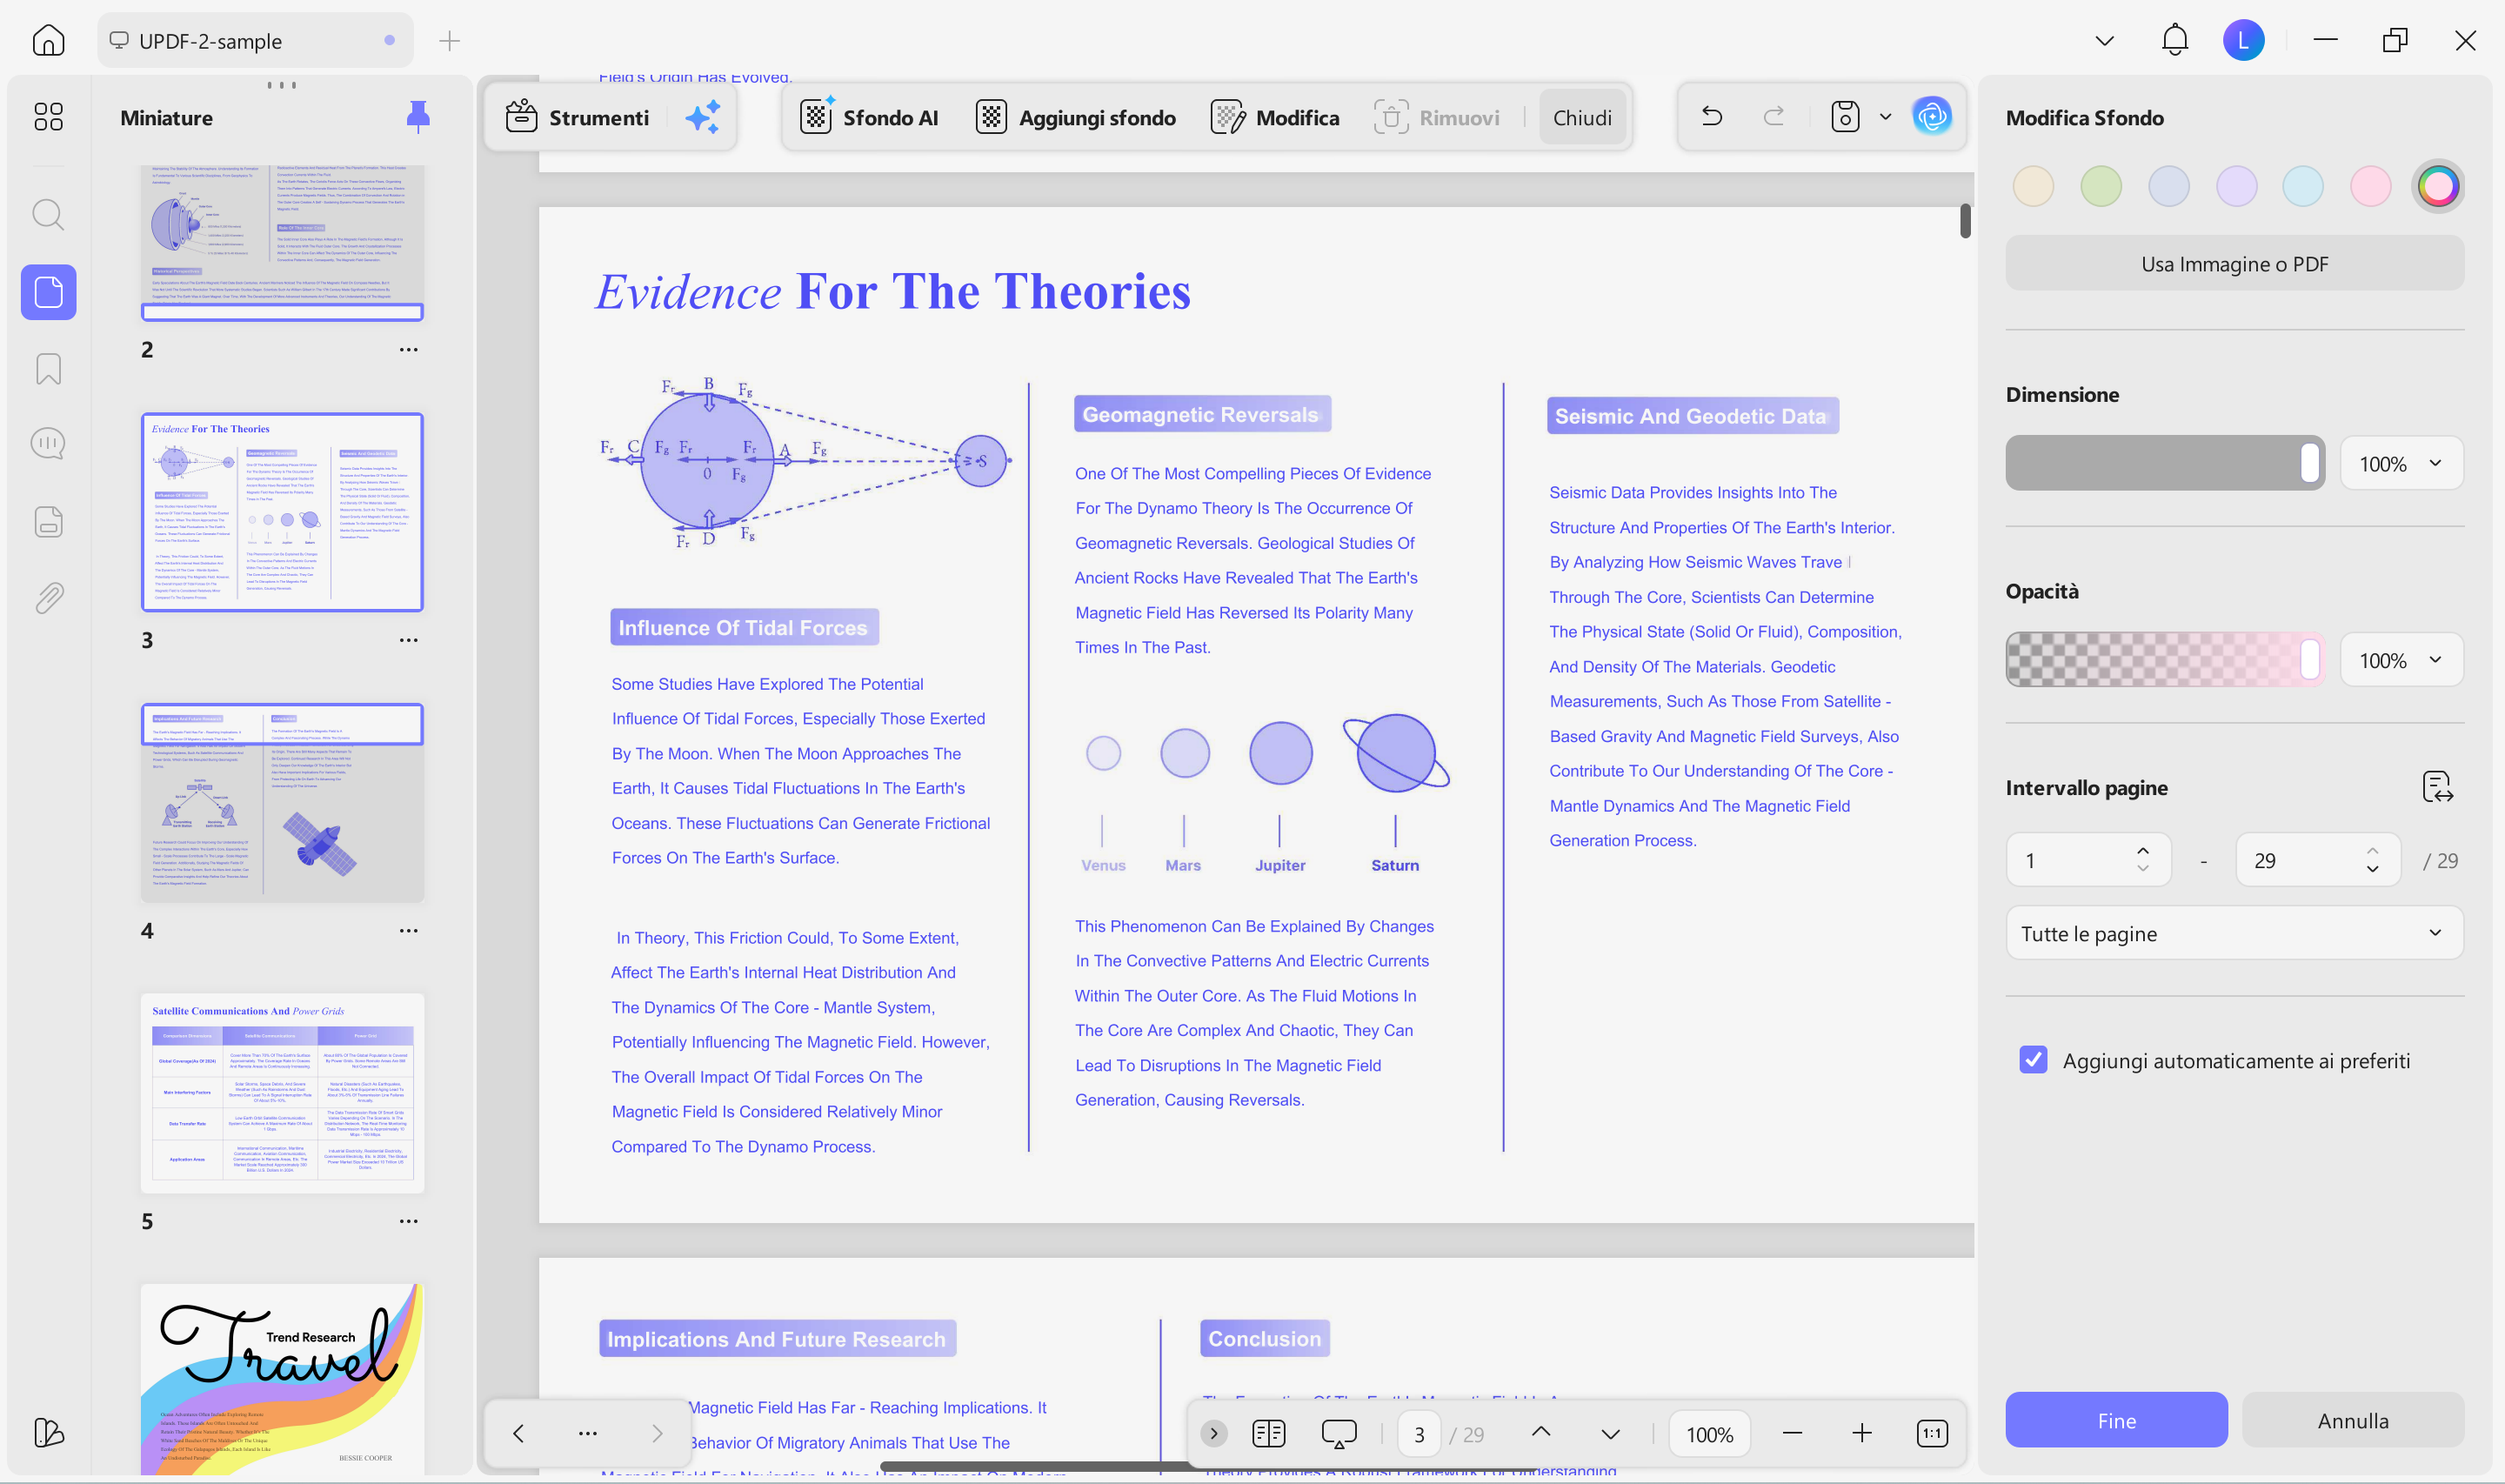Click the current page number field
The width and height of the screenshot is (2505, 1484).
[x=1419, y=1434]
